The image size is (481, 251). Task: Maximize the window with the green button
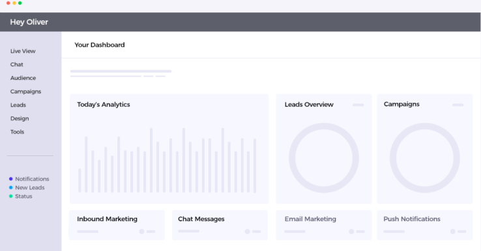[20, 3]
